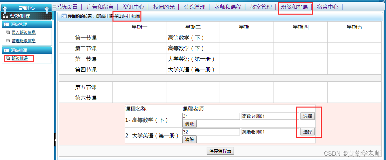Screen dimensions: 386x160
Task: Click the 第四节课 row label
Action: pos(86,70)
